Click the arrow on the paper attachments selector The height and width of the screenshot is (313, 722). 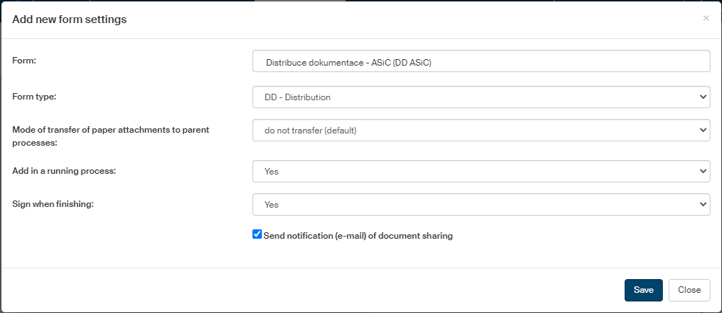(703, 131)
